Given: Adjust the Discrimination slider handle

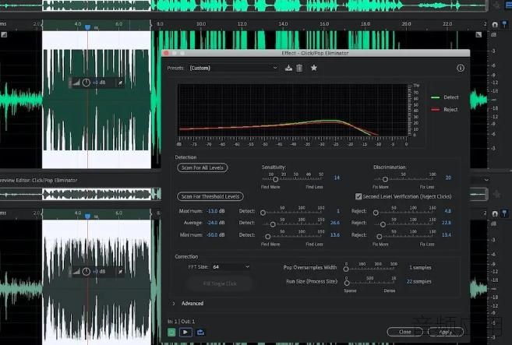Looking at the screenshot, I should tap(385, 179).
